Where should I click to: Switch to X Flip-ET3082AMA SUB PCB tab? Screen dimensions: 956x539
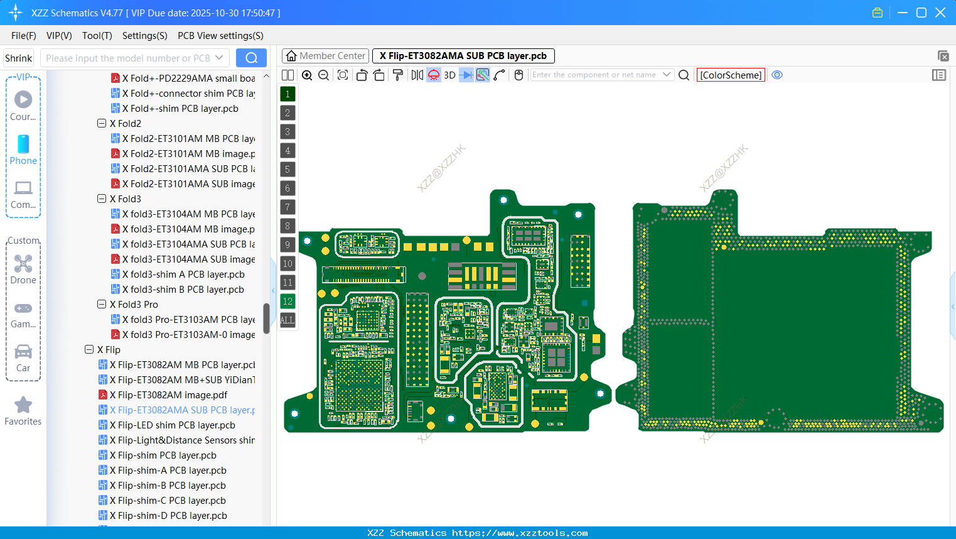pyautogui.click(x=463, y=55)
